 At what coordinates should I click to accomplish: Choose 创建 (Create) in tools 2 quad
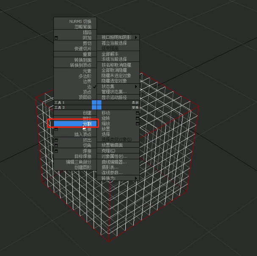[87, 113]
